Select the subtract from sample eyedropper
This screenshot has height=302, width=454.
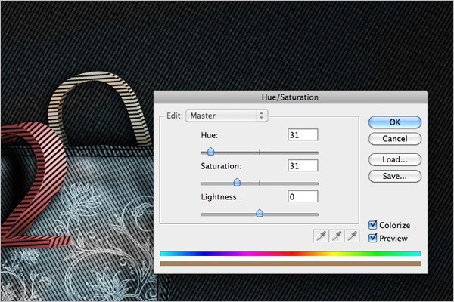[352, 236]
